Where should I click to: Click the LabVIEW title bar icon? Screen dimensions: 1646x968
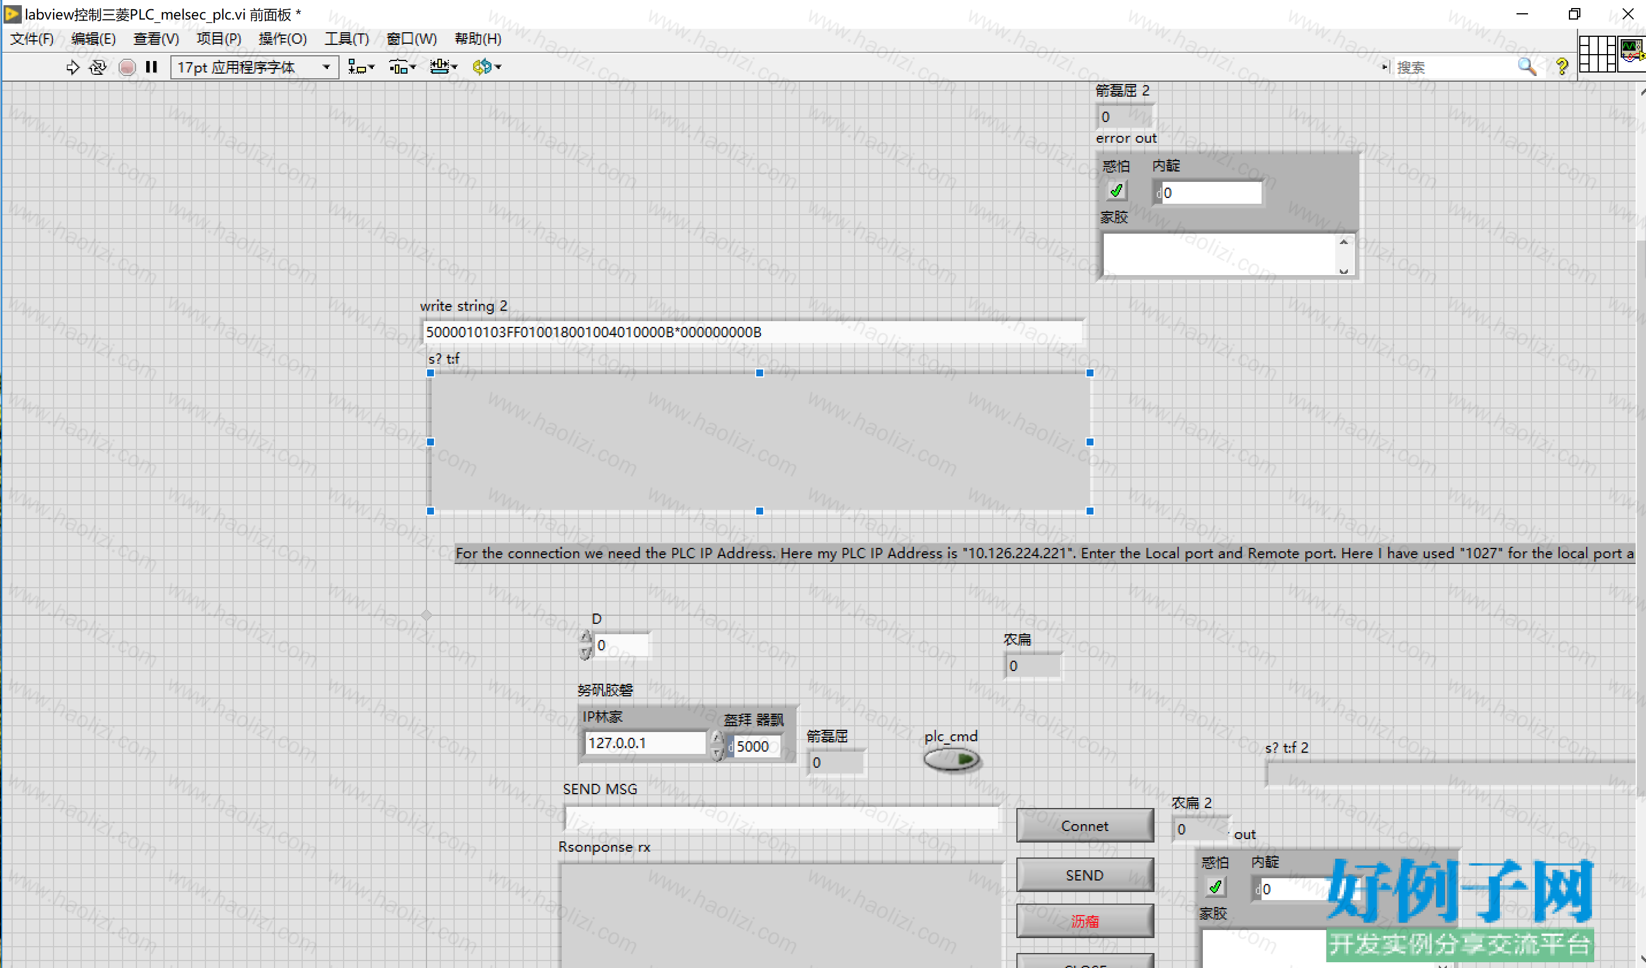click(x=13, y=14)
